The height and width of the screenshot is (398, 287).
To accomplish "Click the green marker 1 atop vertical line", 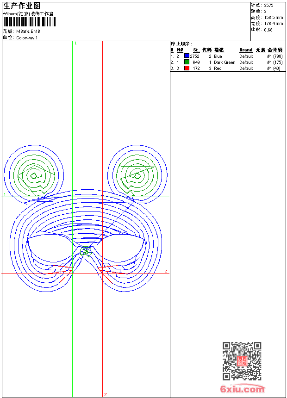I will (x=75, y=43).
